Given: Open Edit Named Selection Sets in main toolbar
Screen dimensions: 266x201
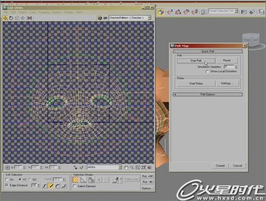Looking at the screenshot, I should (x=204, y=12).
